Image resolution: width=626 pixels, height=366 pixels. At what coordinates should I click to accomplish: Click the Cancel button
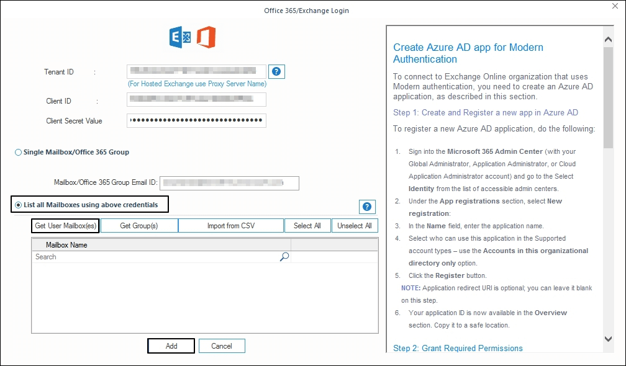[x=222, y=346]
